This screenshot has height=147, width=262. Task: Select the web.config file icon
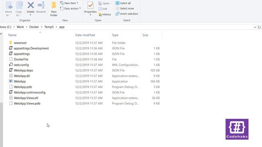[11, 65]
